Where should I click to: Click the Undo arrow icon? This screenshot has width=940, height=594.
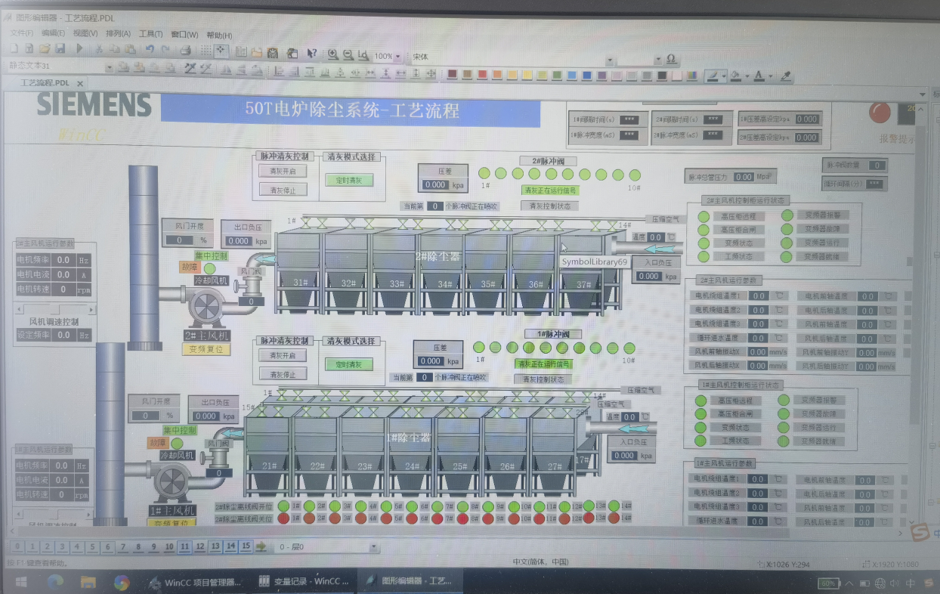pyautogui.click(x=150, y=50)
